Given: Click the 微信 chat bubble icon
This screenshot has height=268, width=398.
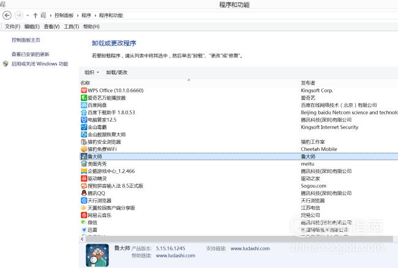Looking at the screenshot, I should [84, 223].
